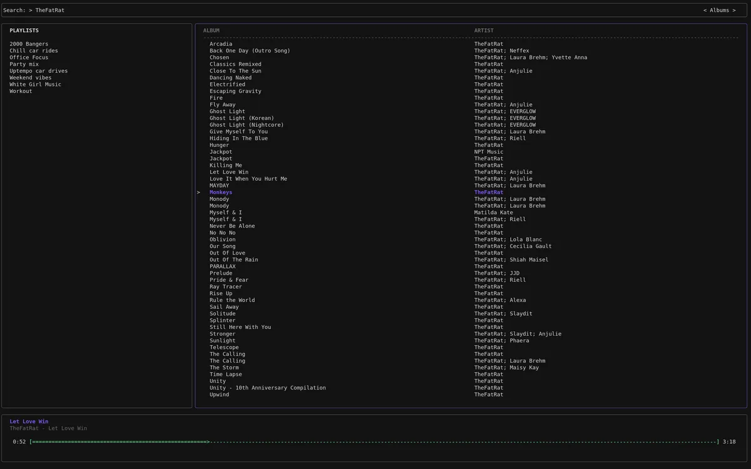Choose the Party mix playlist
The image size is (751, 469).
24,64
